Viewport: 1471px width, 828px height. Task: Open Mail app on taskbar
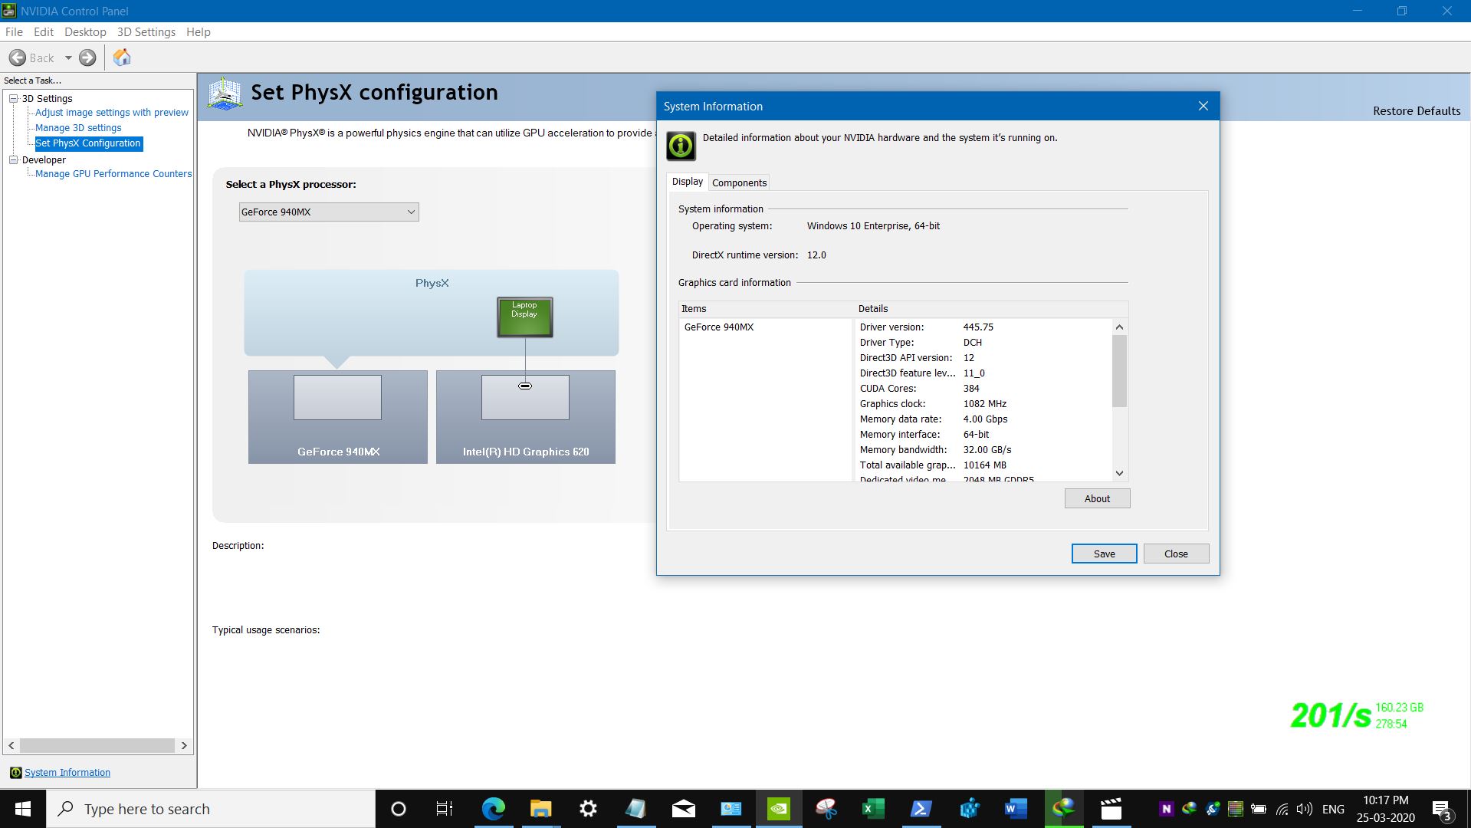(x=683, y=809)
